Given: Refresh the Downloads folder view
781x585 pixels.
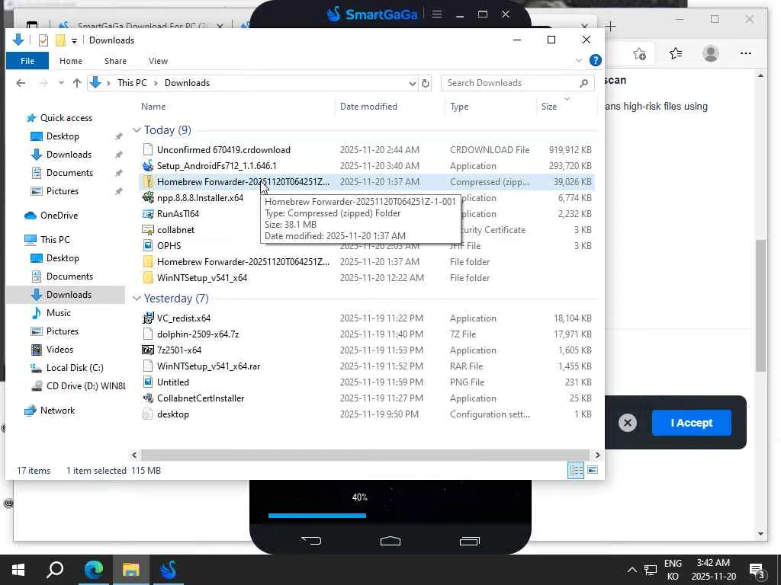Looking at the screenshot, I should coord(426,83).
